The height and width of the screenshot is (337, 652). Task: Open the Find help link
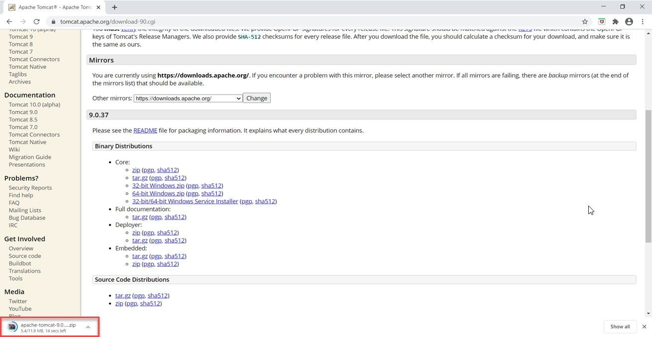point(21,195)
